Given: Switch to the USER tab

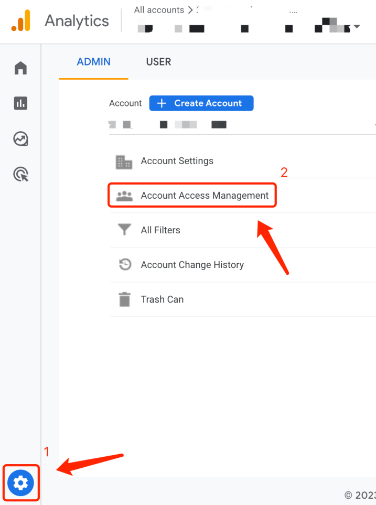Looking at the screenshot, I should point(158,61).
